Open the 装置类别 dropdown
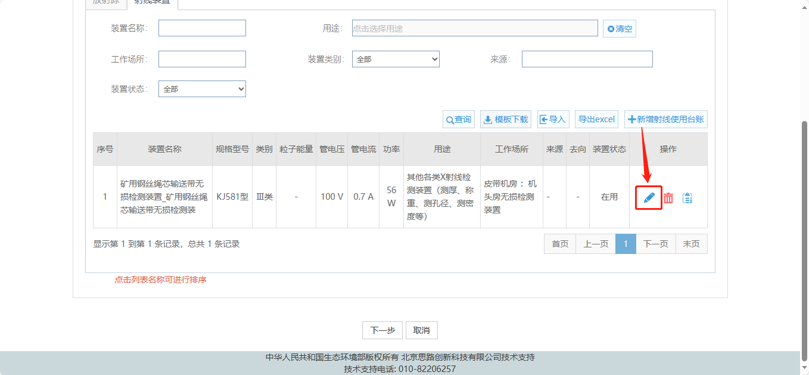The height and width of the screenshot is (375, 809). 396,59
